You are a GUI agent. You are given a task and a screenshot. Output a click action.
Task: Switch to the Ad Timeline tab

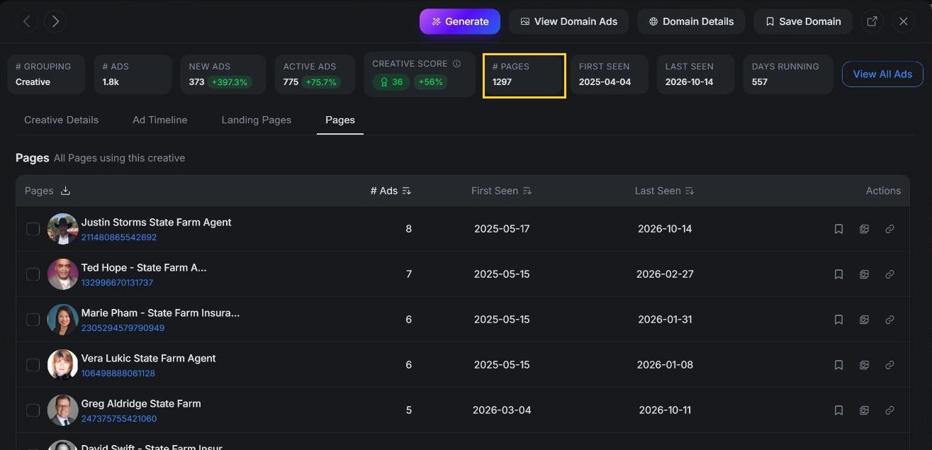coord(160,120)
